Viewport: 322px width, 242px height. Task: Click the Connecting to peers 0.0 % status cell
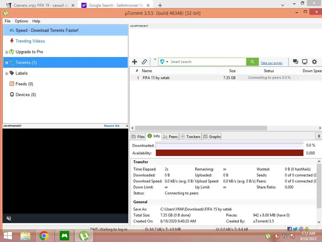(269, 78)
